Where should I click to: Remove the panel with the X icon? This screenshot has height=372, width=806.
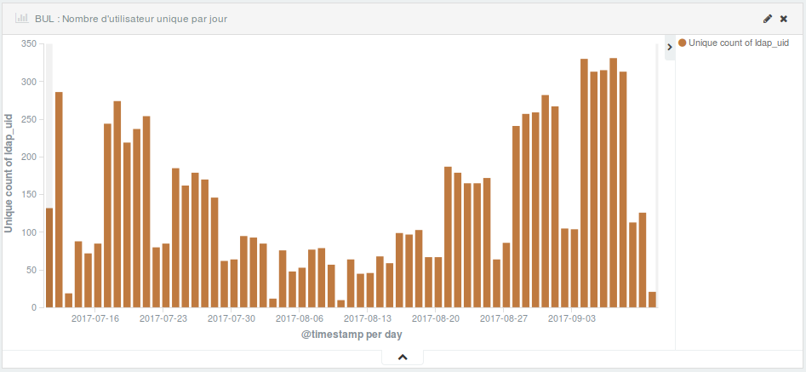784,18
